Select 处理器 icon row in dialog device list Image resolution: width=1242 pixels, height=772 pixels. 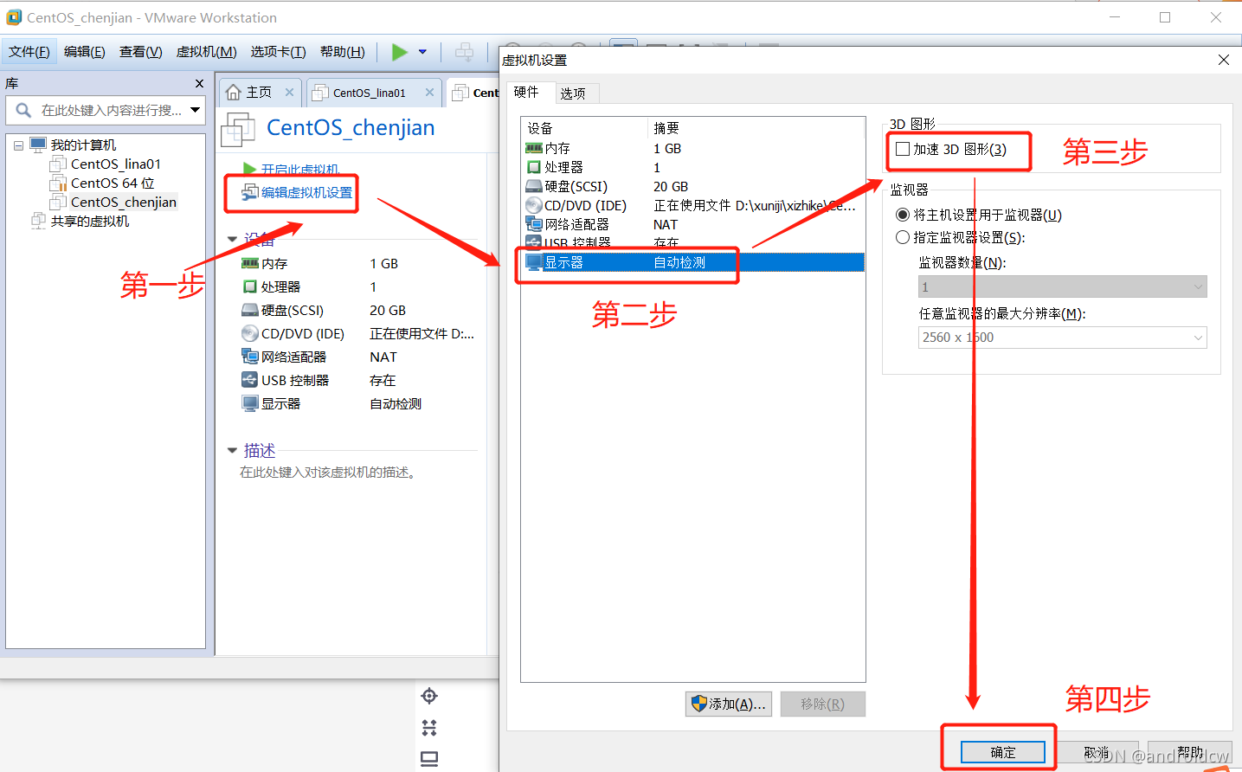(x=534, y=167)
